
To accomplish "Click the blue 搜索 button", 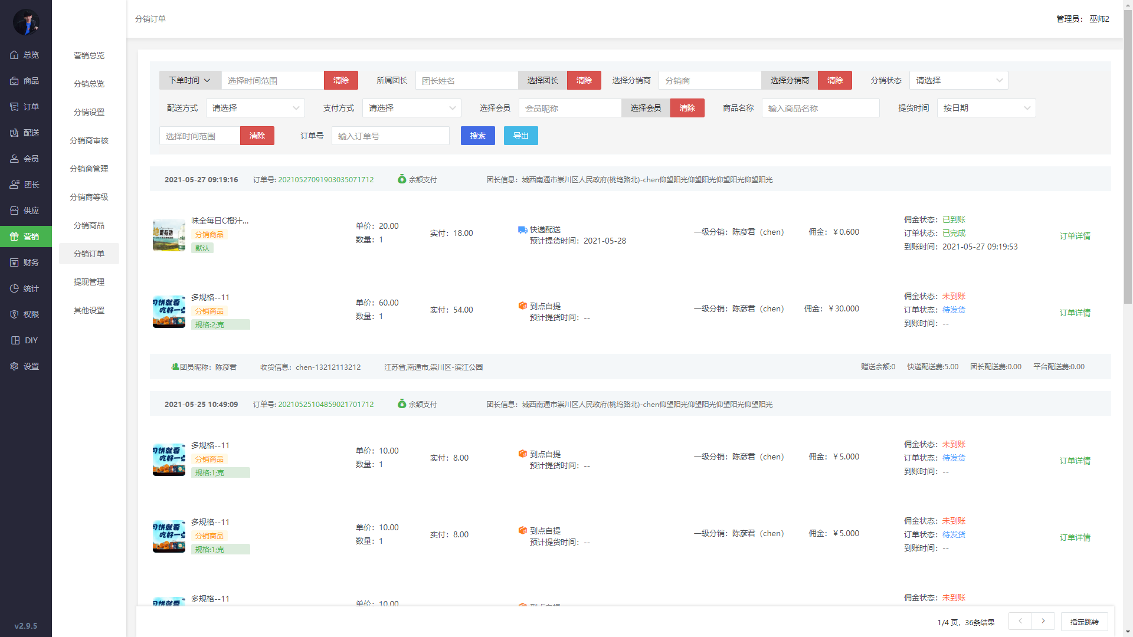I will (x=477, y=136).
